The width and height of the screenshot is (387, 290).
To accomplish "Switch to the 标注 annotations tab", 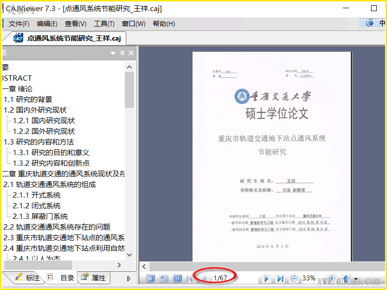I will (27, 278).
